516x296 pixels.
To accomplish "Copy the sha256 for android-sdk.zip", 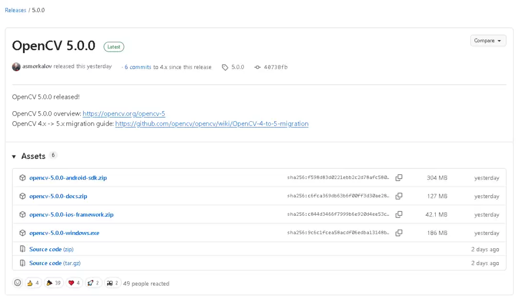I will coord(399,178).
